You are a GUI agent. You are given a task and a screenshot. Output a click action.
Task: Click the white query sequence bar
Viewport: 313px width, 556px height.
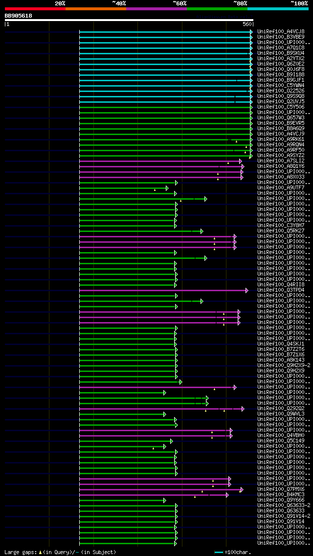[129, 20]
